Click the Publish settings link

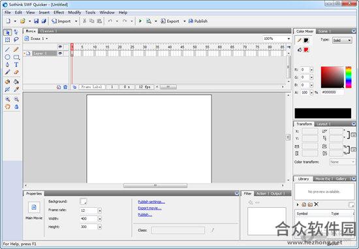(151, 202)
